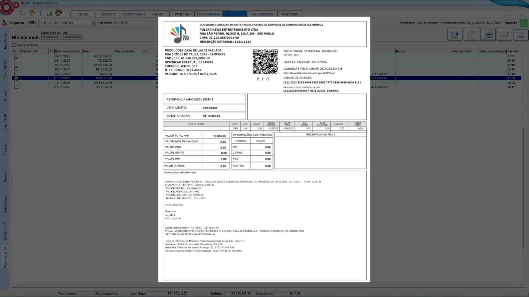The width and height of the screenshot is (529, 297).
Task: Open the Nota Fiscal side tab
Action: coord(5,41)
